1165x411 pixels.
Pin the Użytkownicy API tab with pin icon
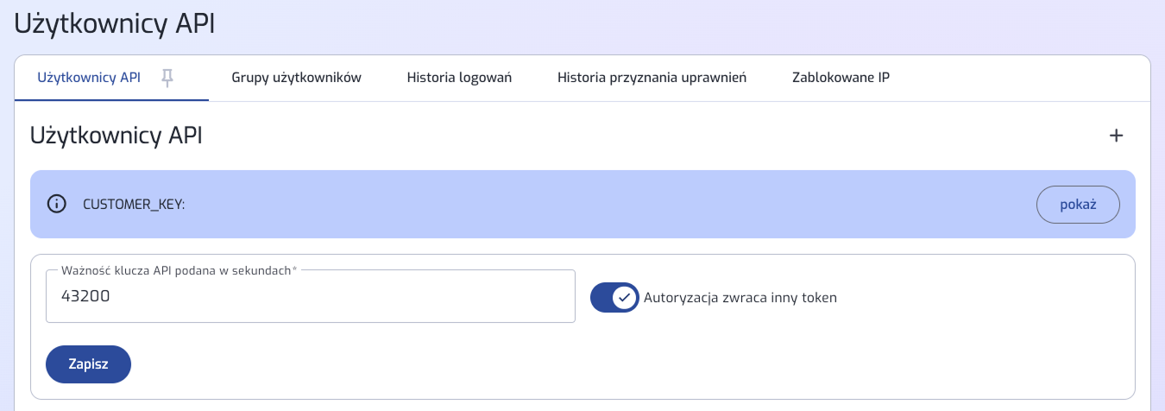167,78
